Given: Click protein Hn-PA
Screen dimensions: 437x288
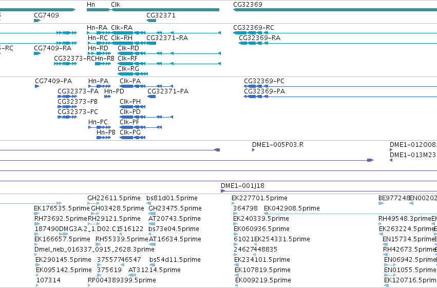Looking at the screenshot, I should coord(98,81).
